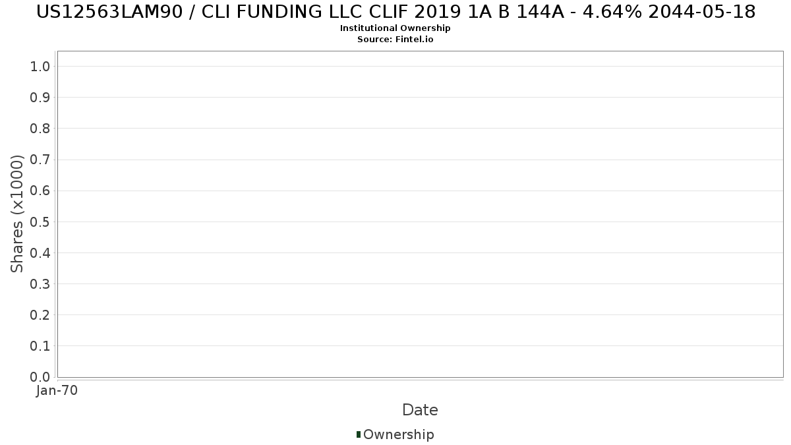The height and width of the screenshot is (445, 791).
Task: Click the 0.3 y-axis tick label
Action: (40, 283)
